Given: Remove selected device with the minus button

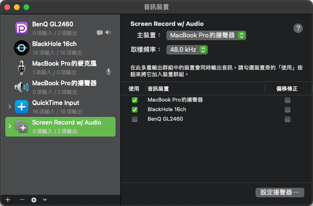Looking at the screenshot, I should coord(22,200).
